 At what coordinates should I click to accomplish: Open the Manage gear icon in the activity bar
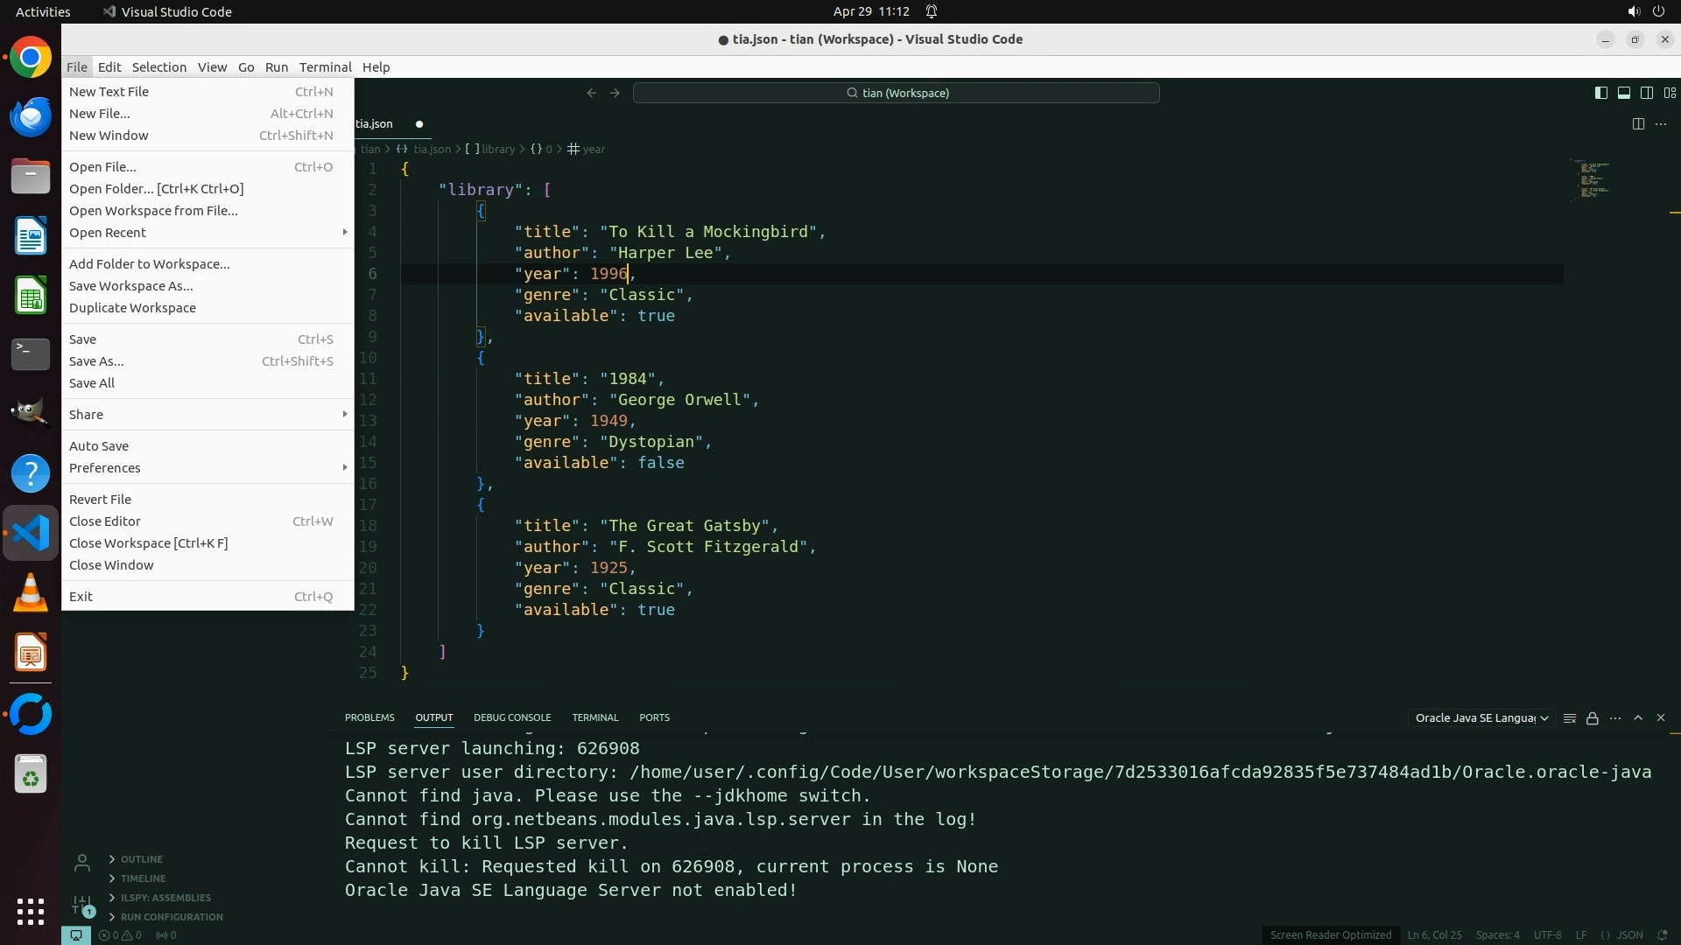[82, 905]
